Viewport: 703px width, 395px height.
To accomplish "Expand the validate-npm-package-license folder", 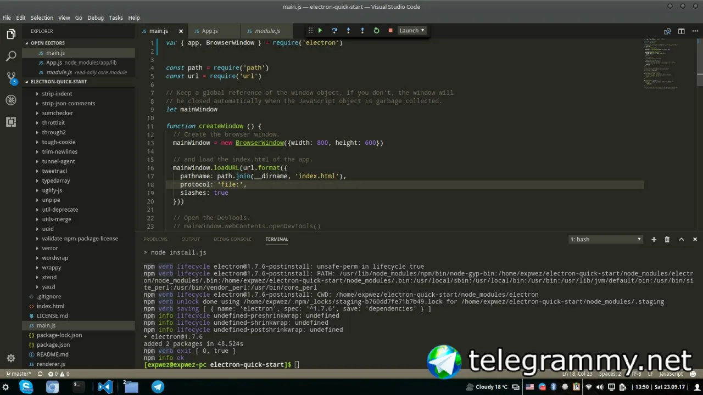I will click(79, 239).
